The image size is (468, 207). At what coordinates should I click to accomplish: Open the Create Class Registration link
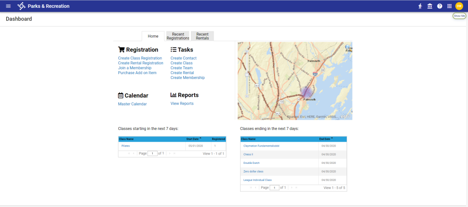click(140, 58)
